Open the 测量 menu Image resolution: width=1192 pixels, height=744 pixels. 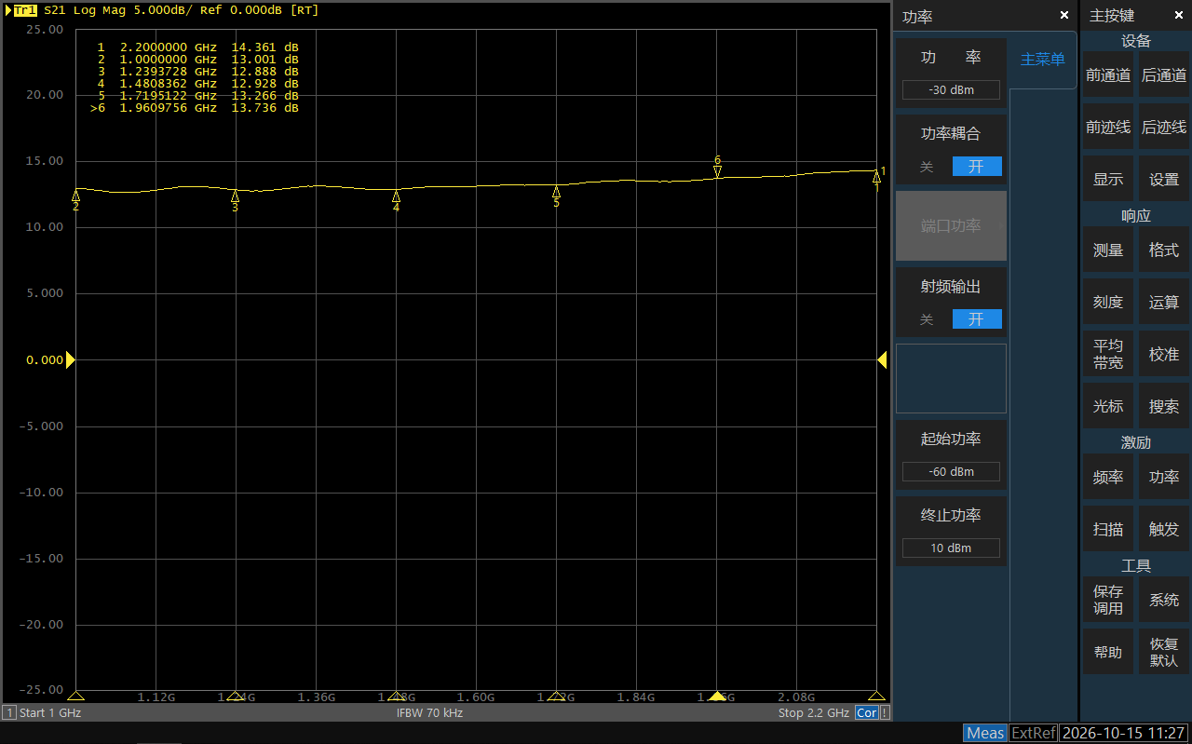tap(1108, 250)
